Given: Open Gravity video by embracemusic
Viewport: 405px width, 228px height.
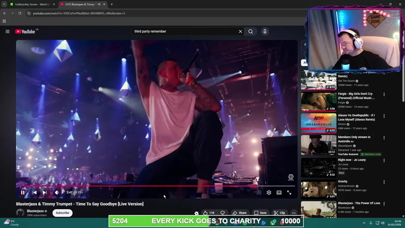Looking at the screenshot, I should pyautogui.click(x=343, y=181).
